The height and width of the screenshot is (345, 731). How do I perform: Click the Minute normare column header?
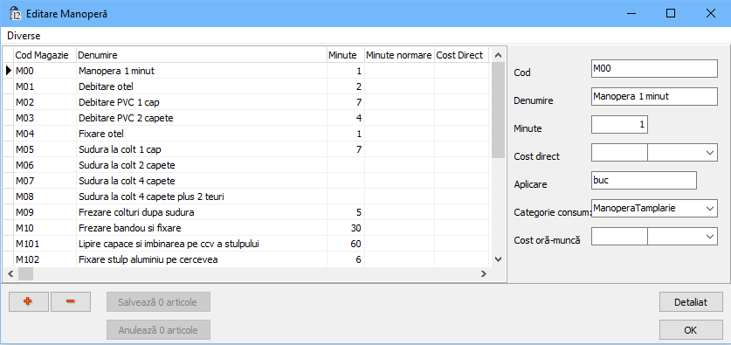399,56
